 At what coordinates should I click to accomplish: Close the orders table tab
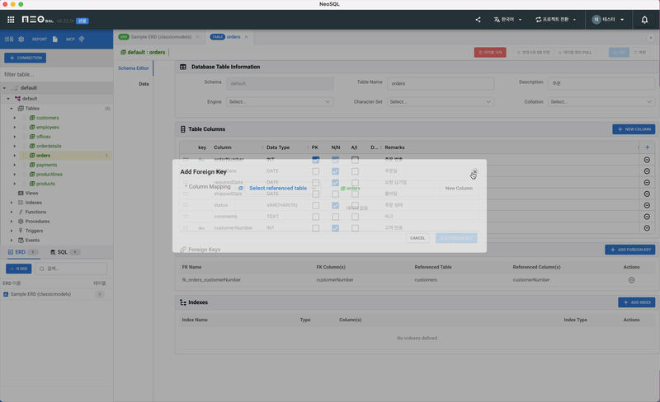point(246,37)
